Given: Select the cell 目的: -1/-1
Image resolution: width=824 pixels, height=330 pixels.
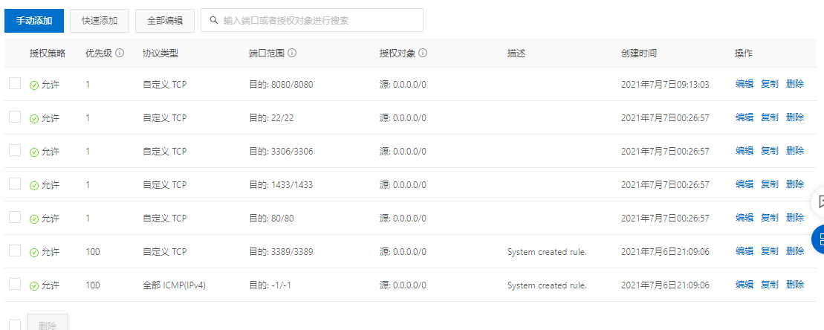Looking at the screenshot, I should (x=270, y=285).
